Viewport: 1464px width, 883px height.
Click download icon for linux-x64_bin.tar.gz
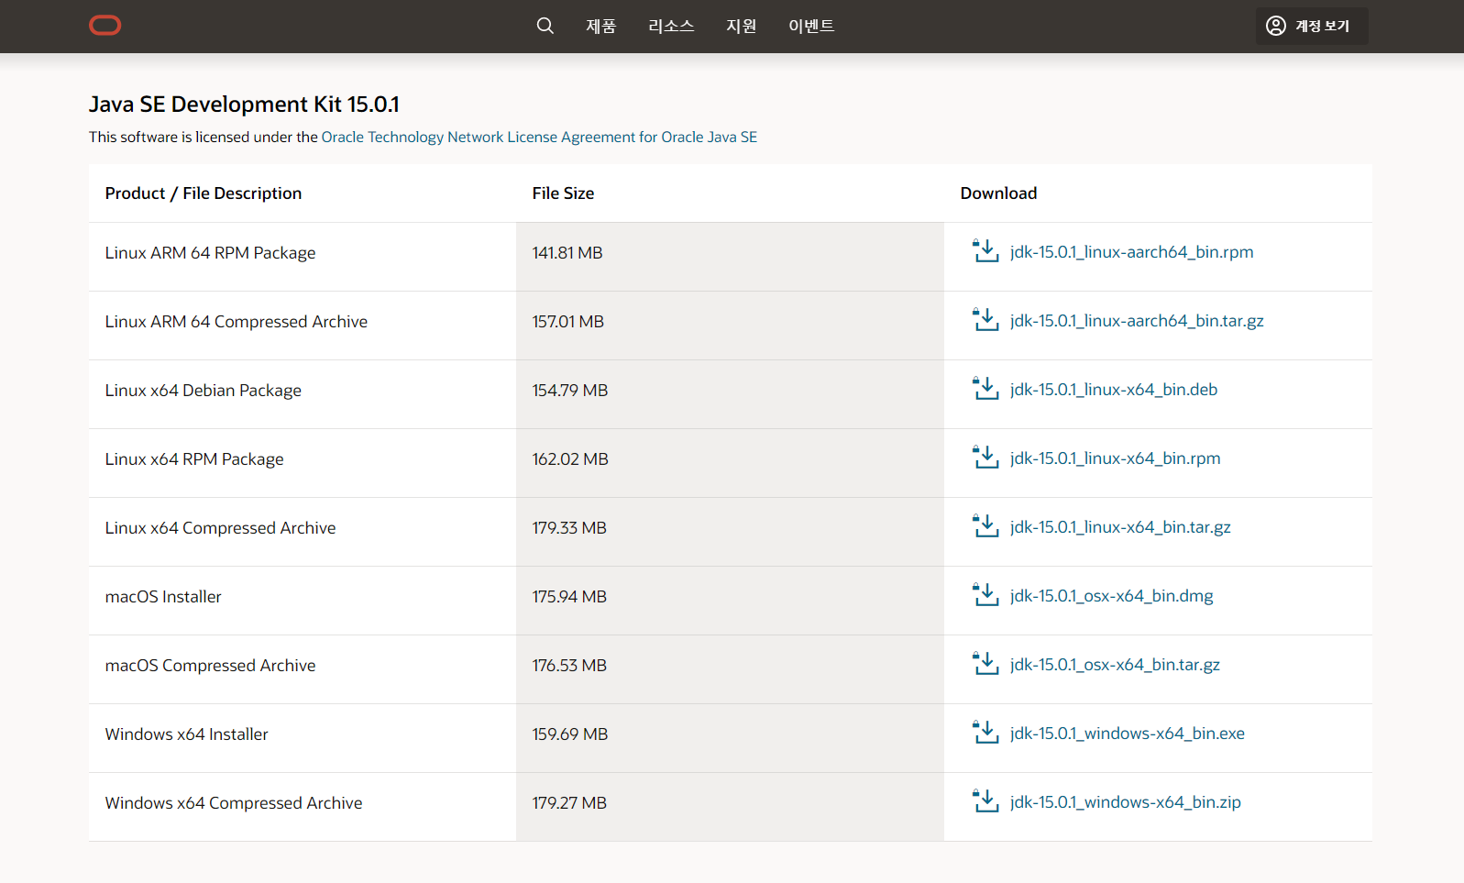[x=985, y=526]
